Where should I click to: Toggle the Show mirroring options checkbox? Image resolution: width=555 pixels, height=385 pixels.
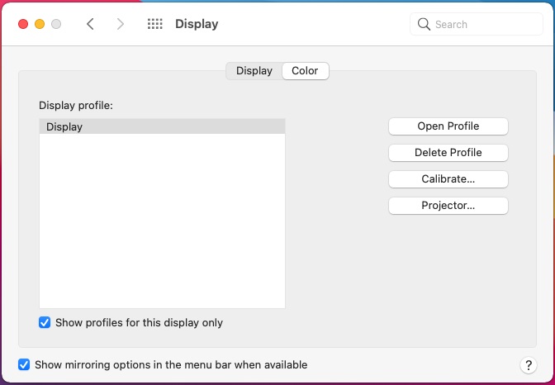click(25, 364)
